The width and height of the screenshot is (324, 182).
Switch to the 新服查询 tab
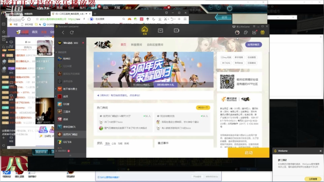tap(136, 45)
